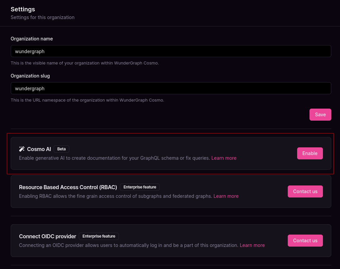Focus the Organization name input field
The height and width of the screenshot is (269, 340).
pos(171,51)
